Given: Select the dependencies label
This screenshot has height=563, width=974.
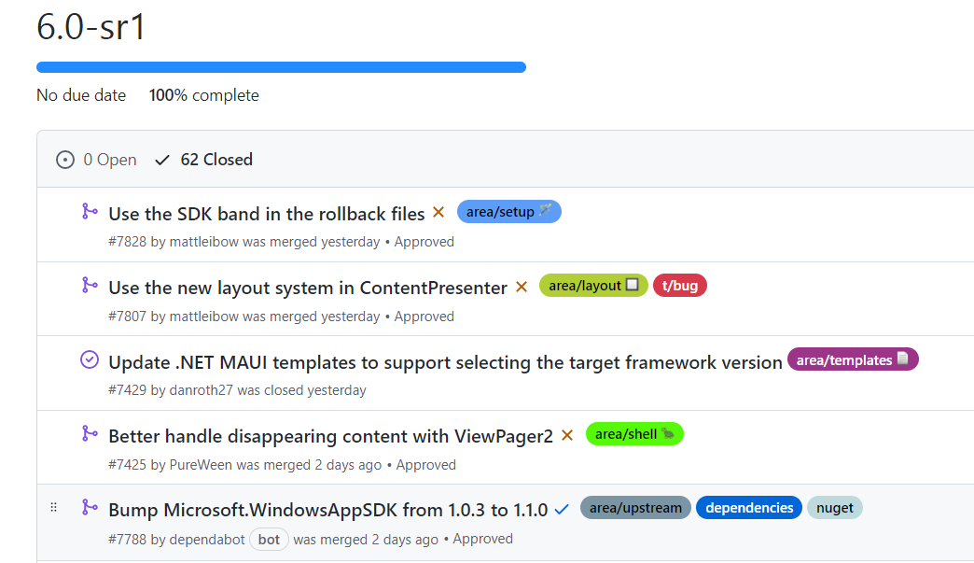Looking at the screenshot, I should [749, 508].
